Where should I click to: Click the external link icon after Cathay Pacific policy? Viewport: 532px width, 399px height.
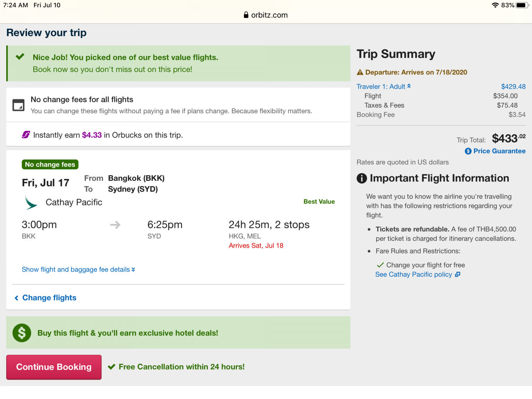[458, 274]
